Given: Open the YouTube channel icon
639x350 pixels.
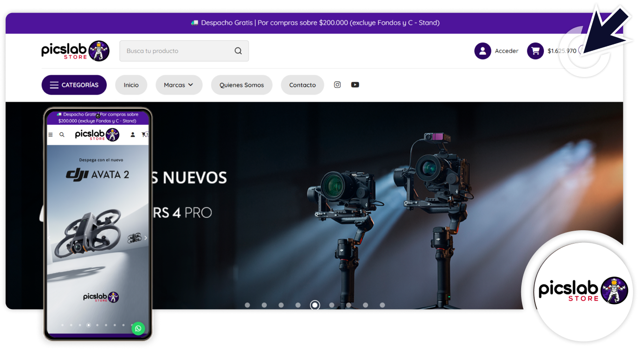Looking at the screenshot, I should tap(355, 84).
